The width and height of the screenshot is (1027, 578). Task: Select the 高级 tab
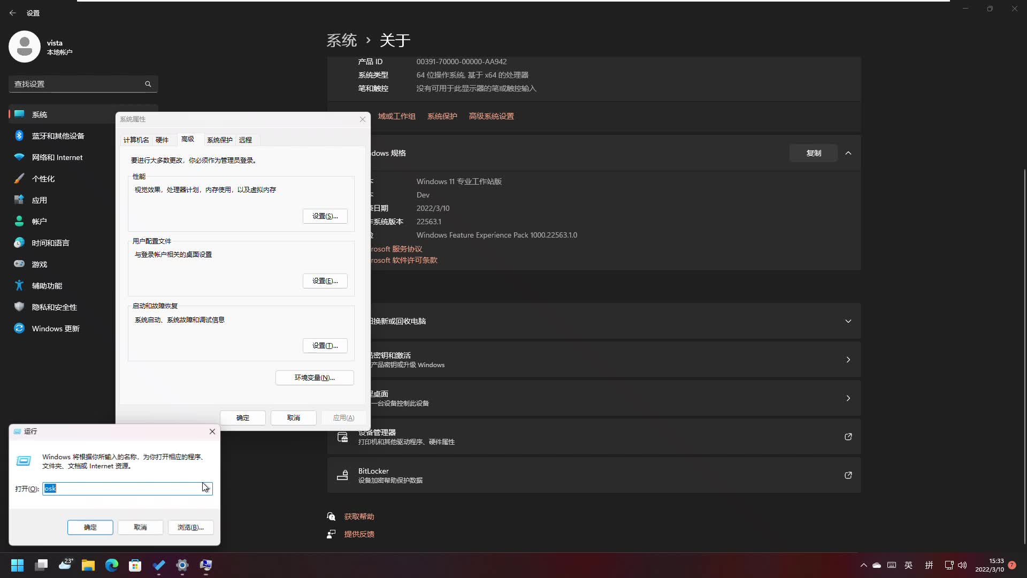tap(188, 139)
